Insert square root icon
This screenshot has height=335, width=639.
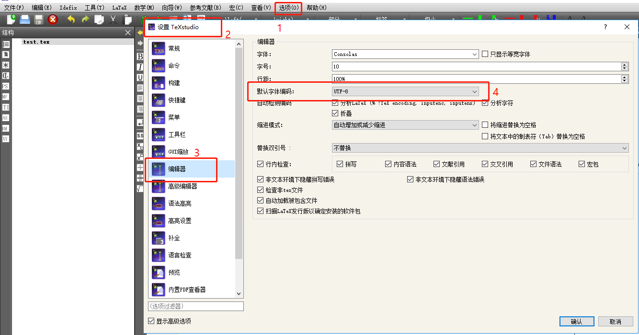click(x=140, y=189)
